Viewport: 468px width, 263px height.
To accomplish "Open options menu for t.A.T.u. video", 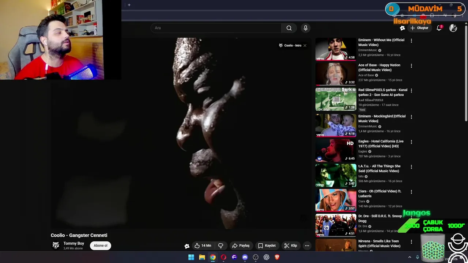I will pos(411,167).
